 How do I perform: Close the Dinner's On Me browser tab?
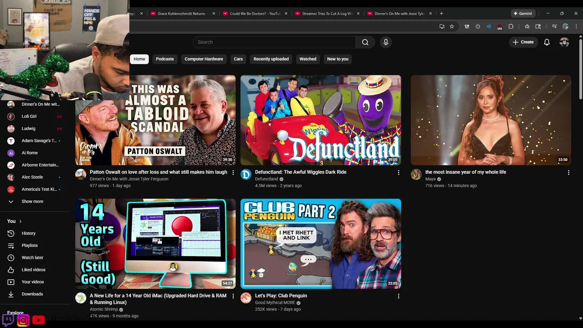point(430,14)
